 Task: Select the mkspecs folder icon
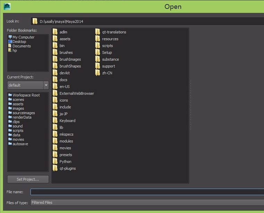click(x=55, y=134)
